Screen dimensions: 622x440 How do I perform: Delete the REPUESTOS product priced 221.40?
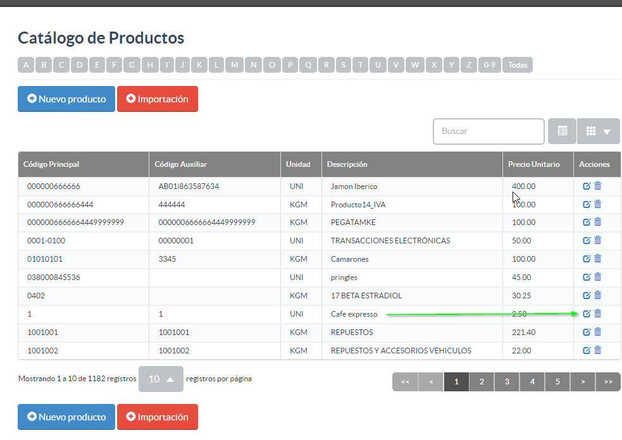tap(598, 332)
